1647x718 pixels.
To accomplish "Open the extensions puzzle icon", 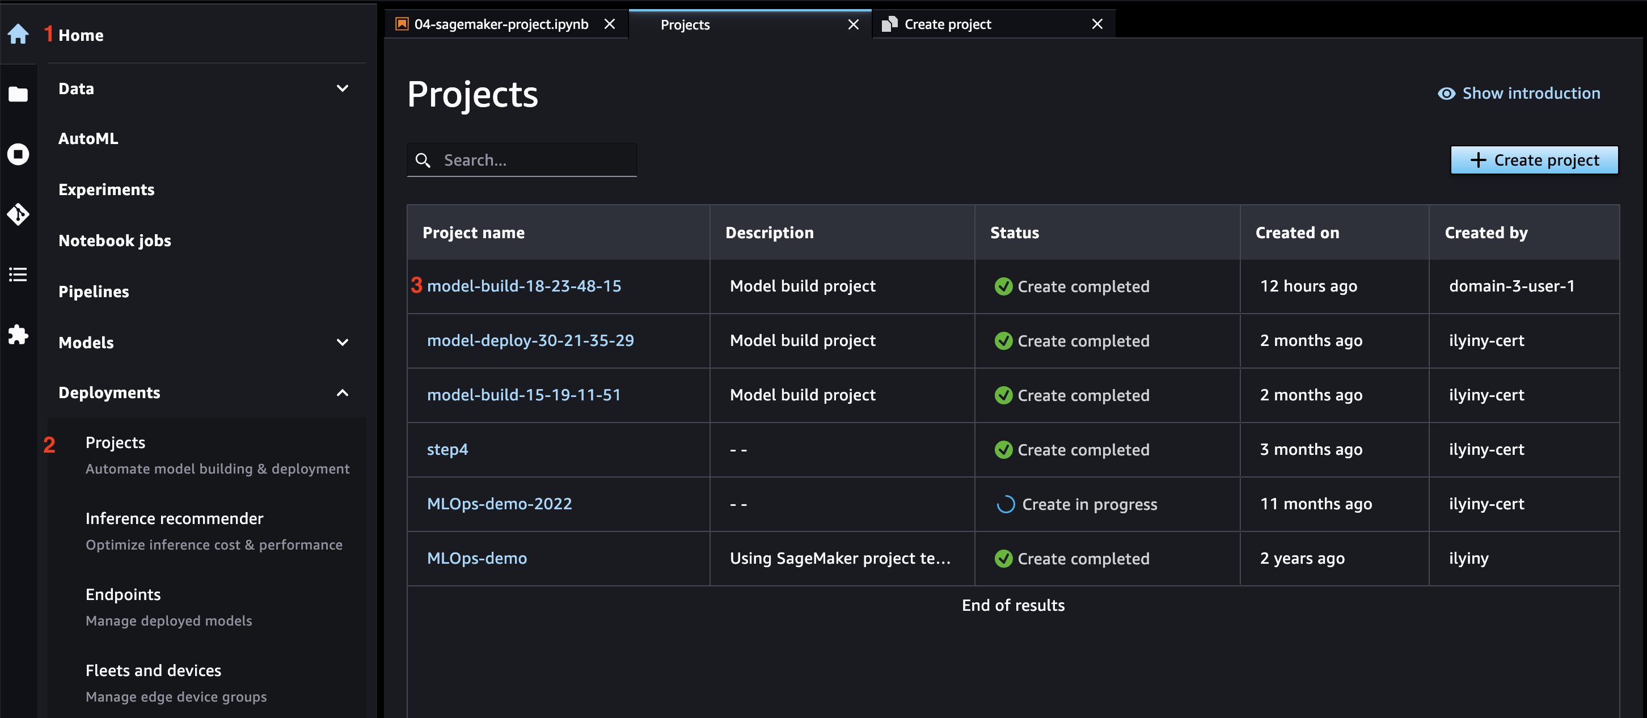I will coord(18,333).
